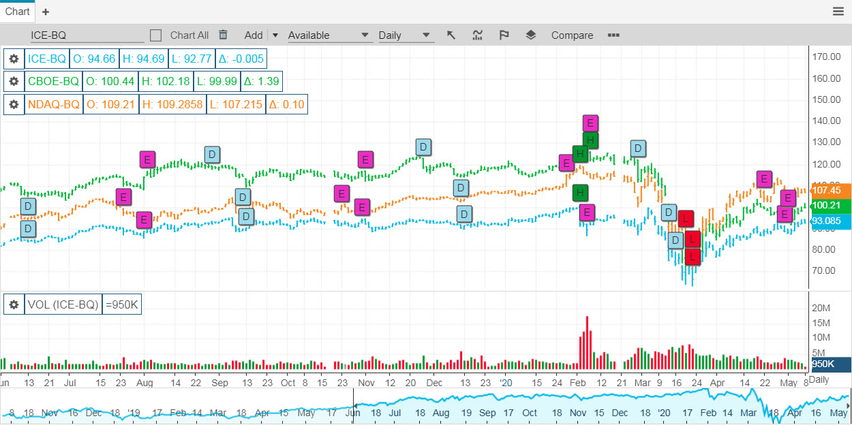Add a new tab with plus button
The width and height of the screenshot is (852, 425).
click(46, 12)
